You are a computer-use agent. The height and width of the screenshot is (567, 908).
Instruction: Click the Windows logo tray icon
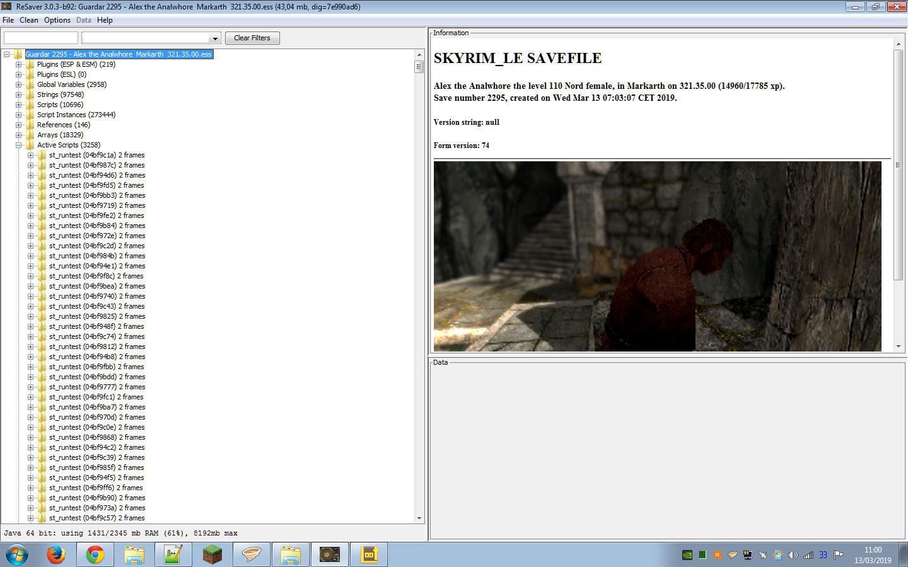(778, 555)
